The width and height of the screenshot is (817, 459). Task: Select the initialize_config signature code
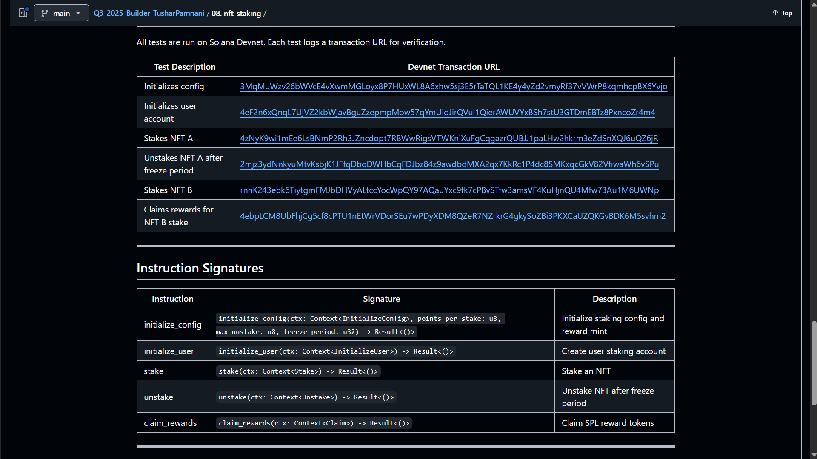tap(360, 325)
